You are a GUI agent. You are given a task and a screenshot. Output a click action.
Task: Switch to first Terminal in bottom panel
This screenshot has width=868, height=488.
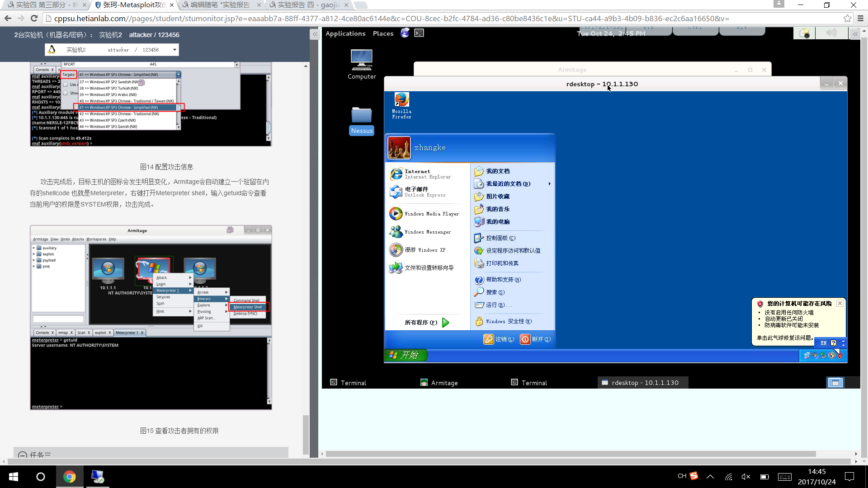[x=348, y=383]
